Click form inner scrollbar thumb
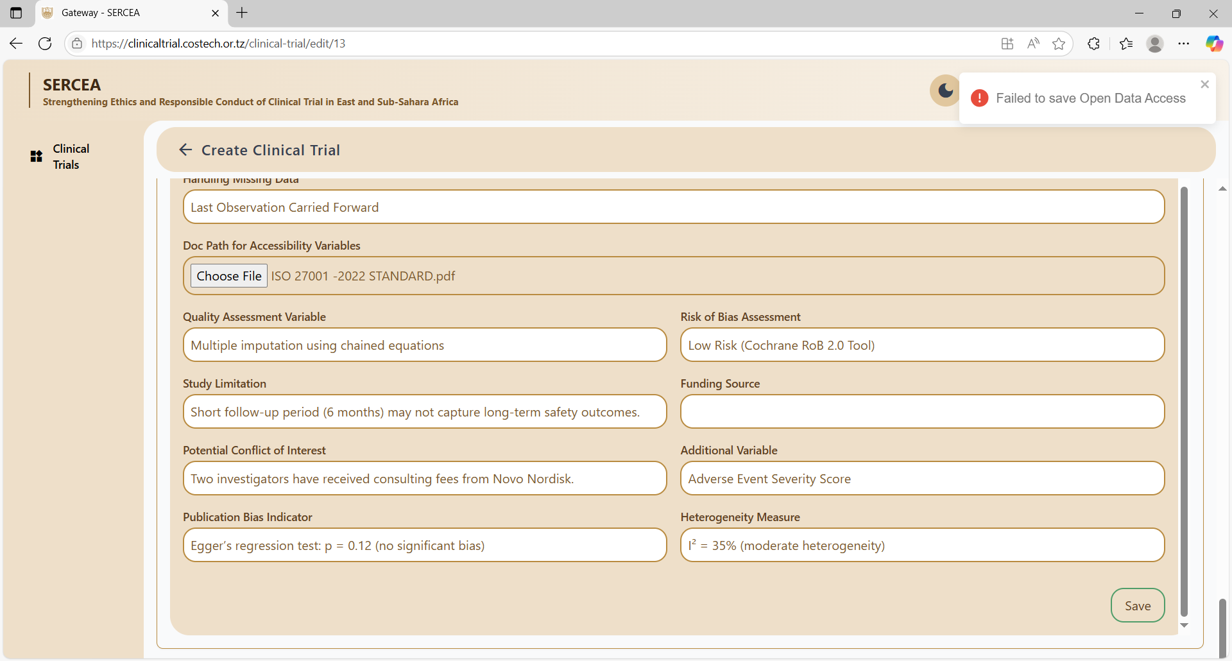The image size is (1232, 661). coord(1184,401)
